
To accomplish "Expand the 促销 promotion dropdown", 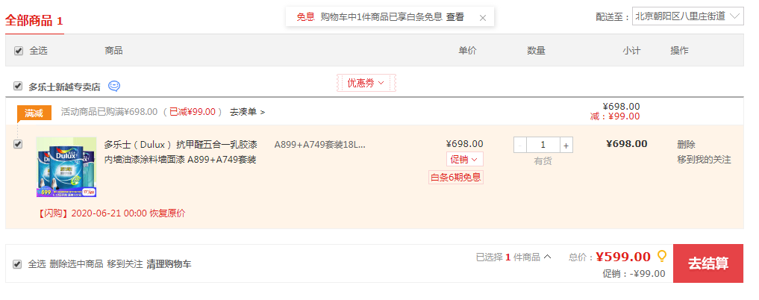I will point(465,159).
